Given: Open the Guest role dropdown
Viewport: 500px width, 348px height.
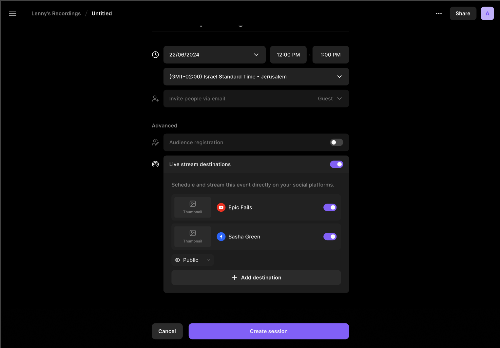Looking at the screenshot, I should point(330,99).
